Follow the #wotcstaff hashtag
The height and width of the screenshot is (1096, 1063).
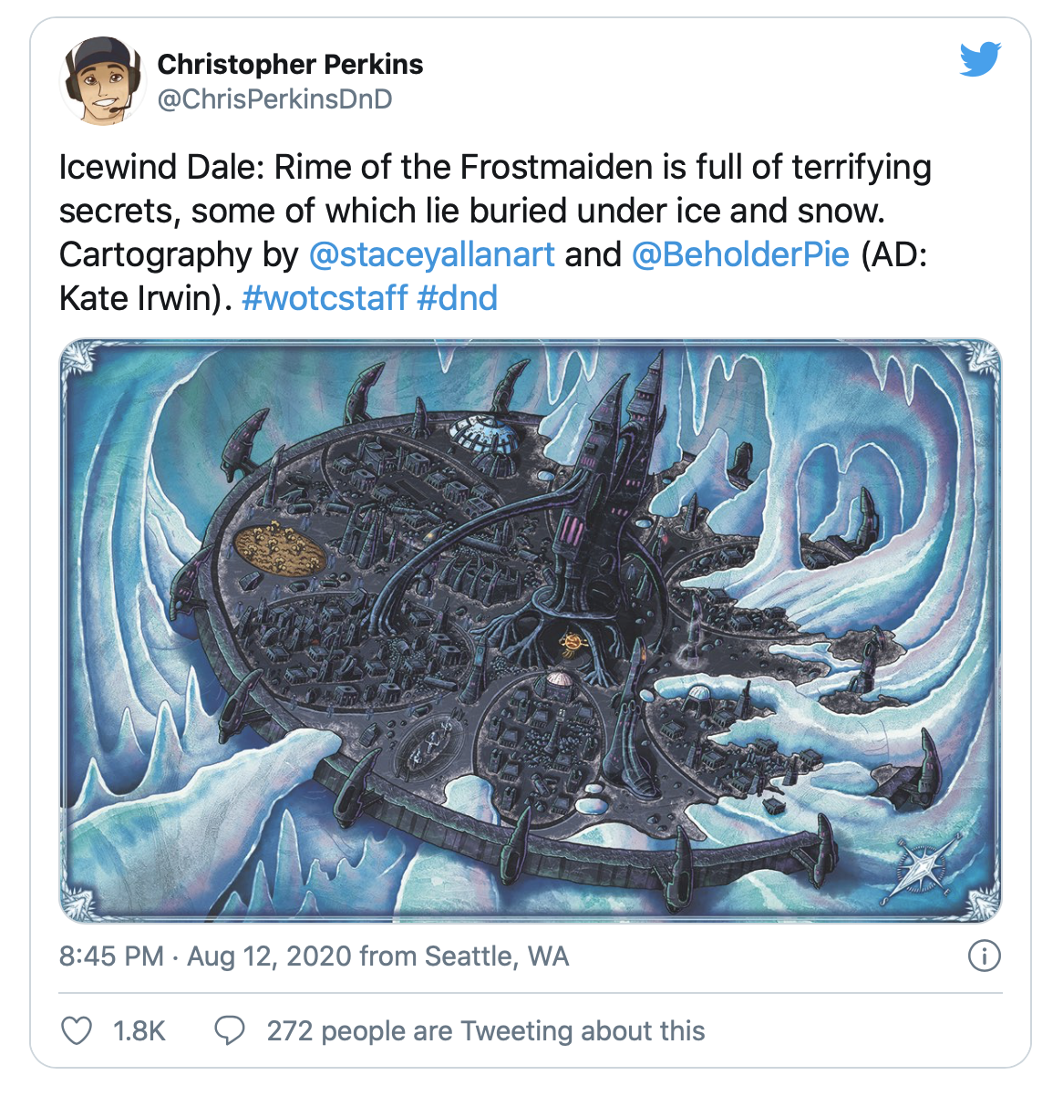point(325,298)
